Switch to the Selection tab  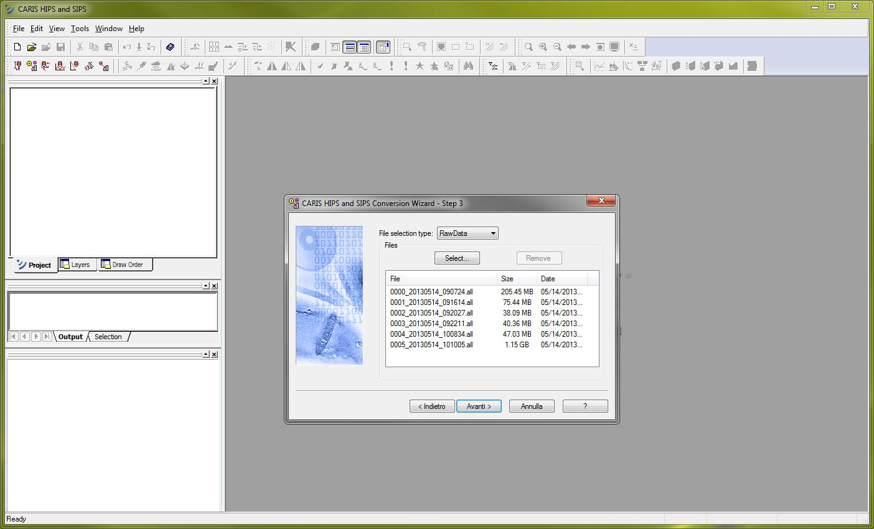click(108, 337)
